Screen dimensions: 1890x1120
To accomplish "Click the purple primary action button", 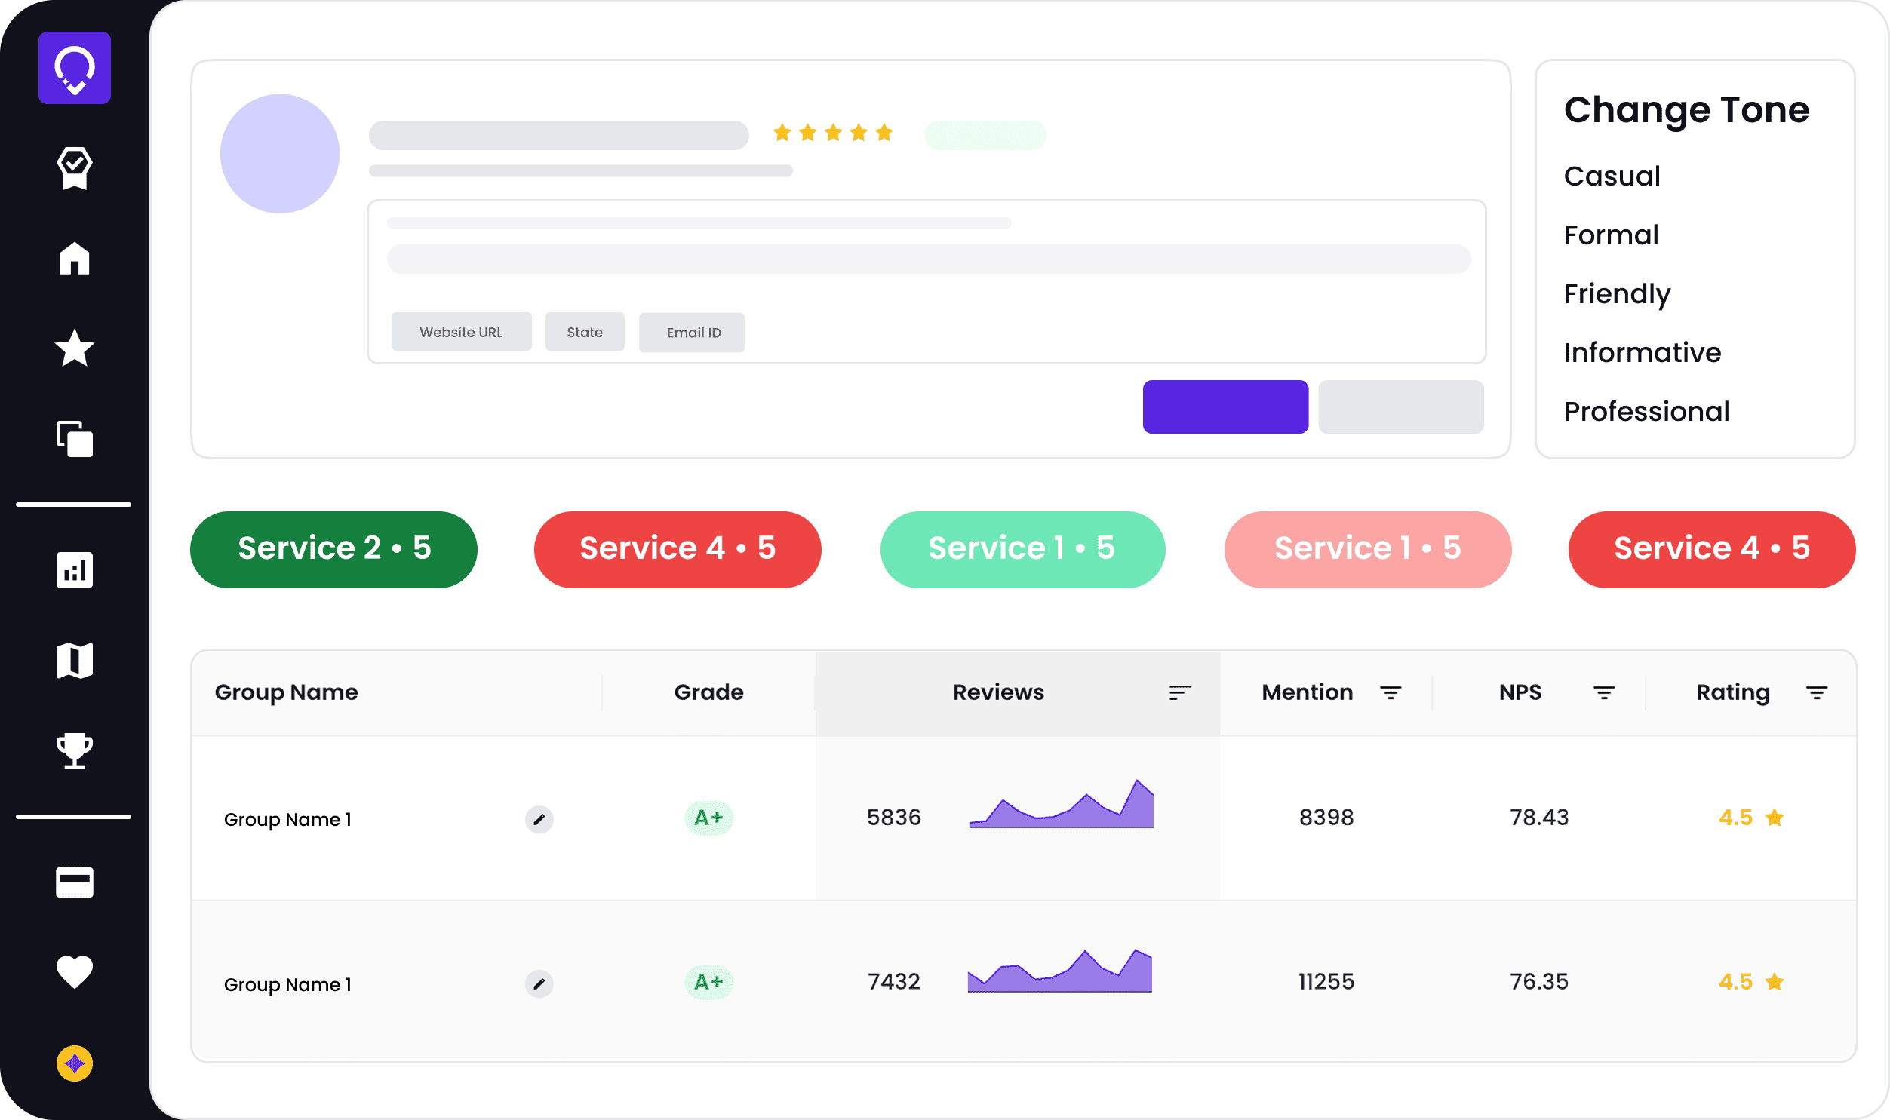I will [x=1225, y=407].
